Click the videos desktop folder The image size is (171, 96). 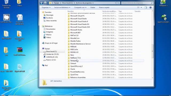(20, 3)
